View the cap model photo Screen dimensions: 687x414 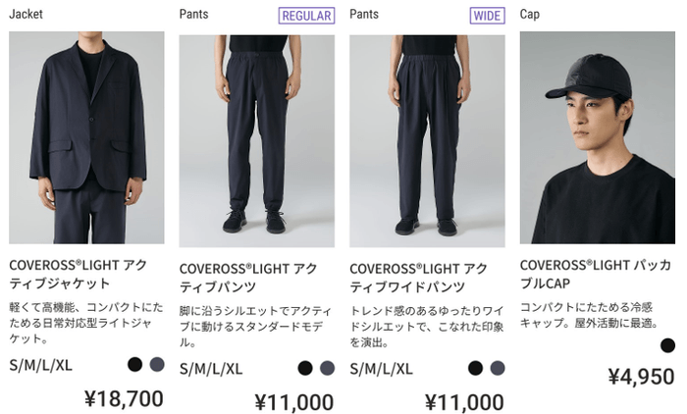[x=598, y=137]
